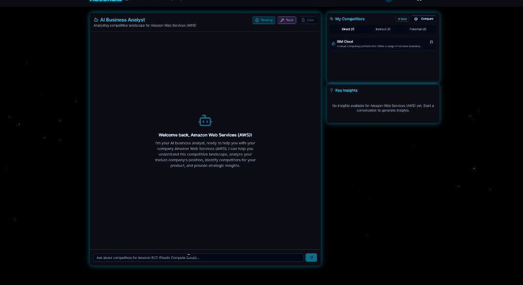Click the IBM Cloud company icon
The height and width of the screenshot is (285, 523).
pos(333,43)
